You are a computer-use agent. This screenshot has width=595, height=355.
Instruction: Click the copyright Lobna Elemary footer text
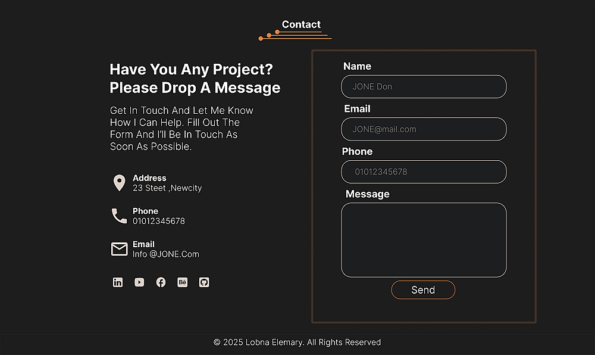[297, 342]
